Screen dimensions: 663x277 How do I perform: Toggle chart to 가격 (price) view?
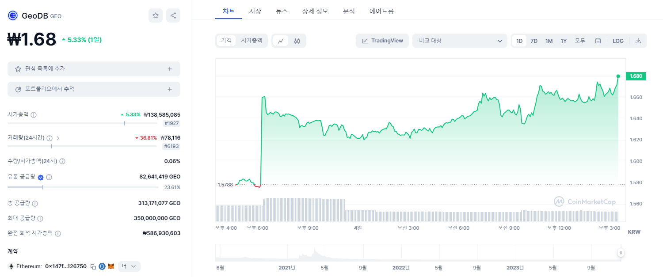point(226,40)
